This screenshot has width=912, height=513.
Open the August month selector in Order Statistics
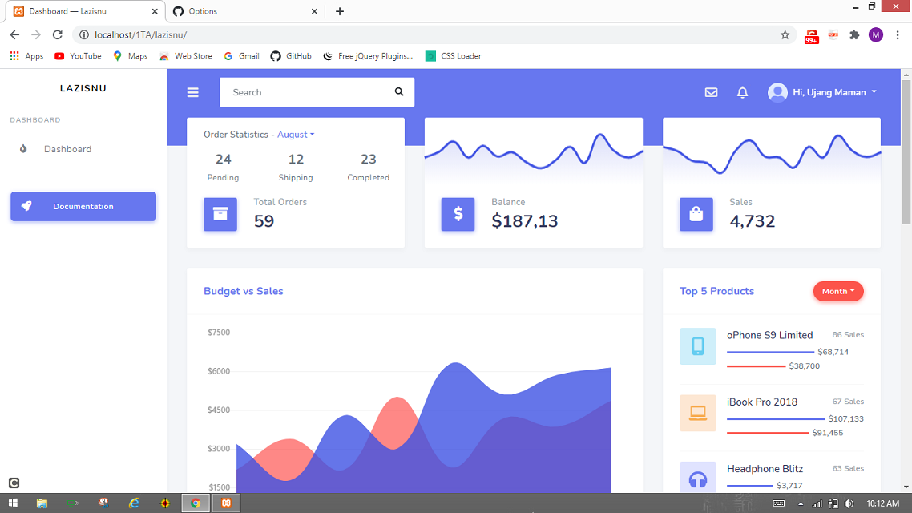(x=296, y=134)
